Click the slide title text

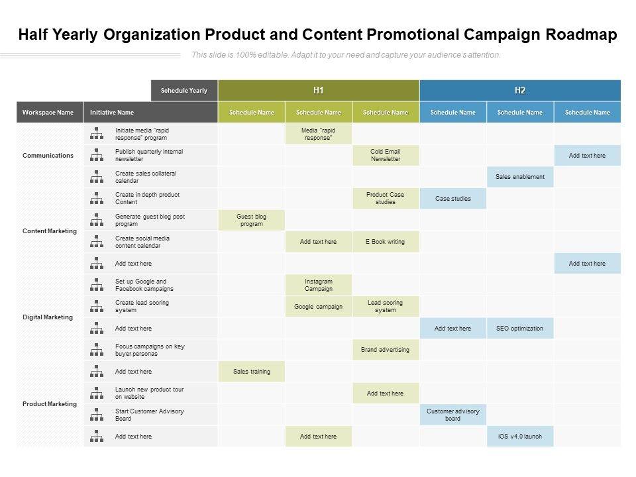pos(318,34)
